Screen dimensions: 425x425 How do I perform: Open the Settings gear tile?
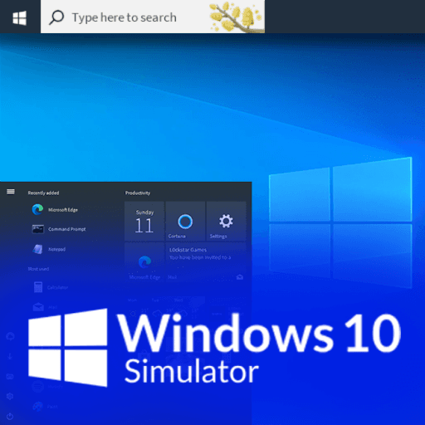(226, 221)
